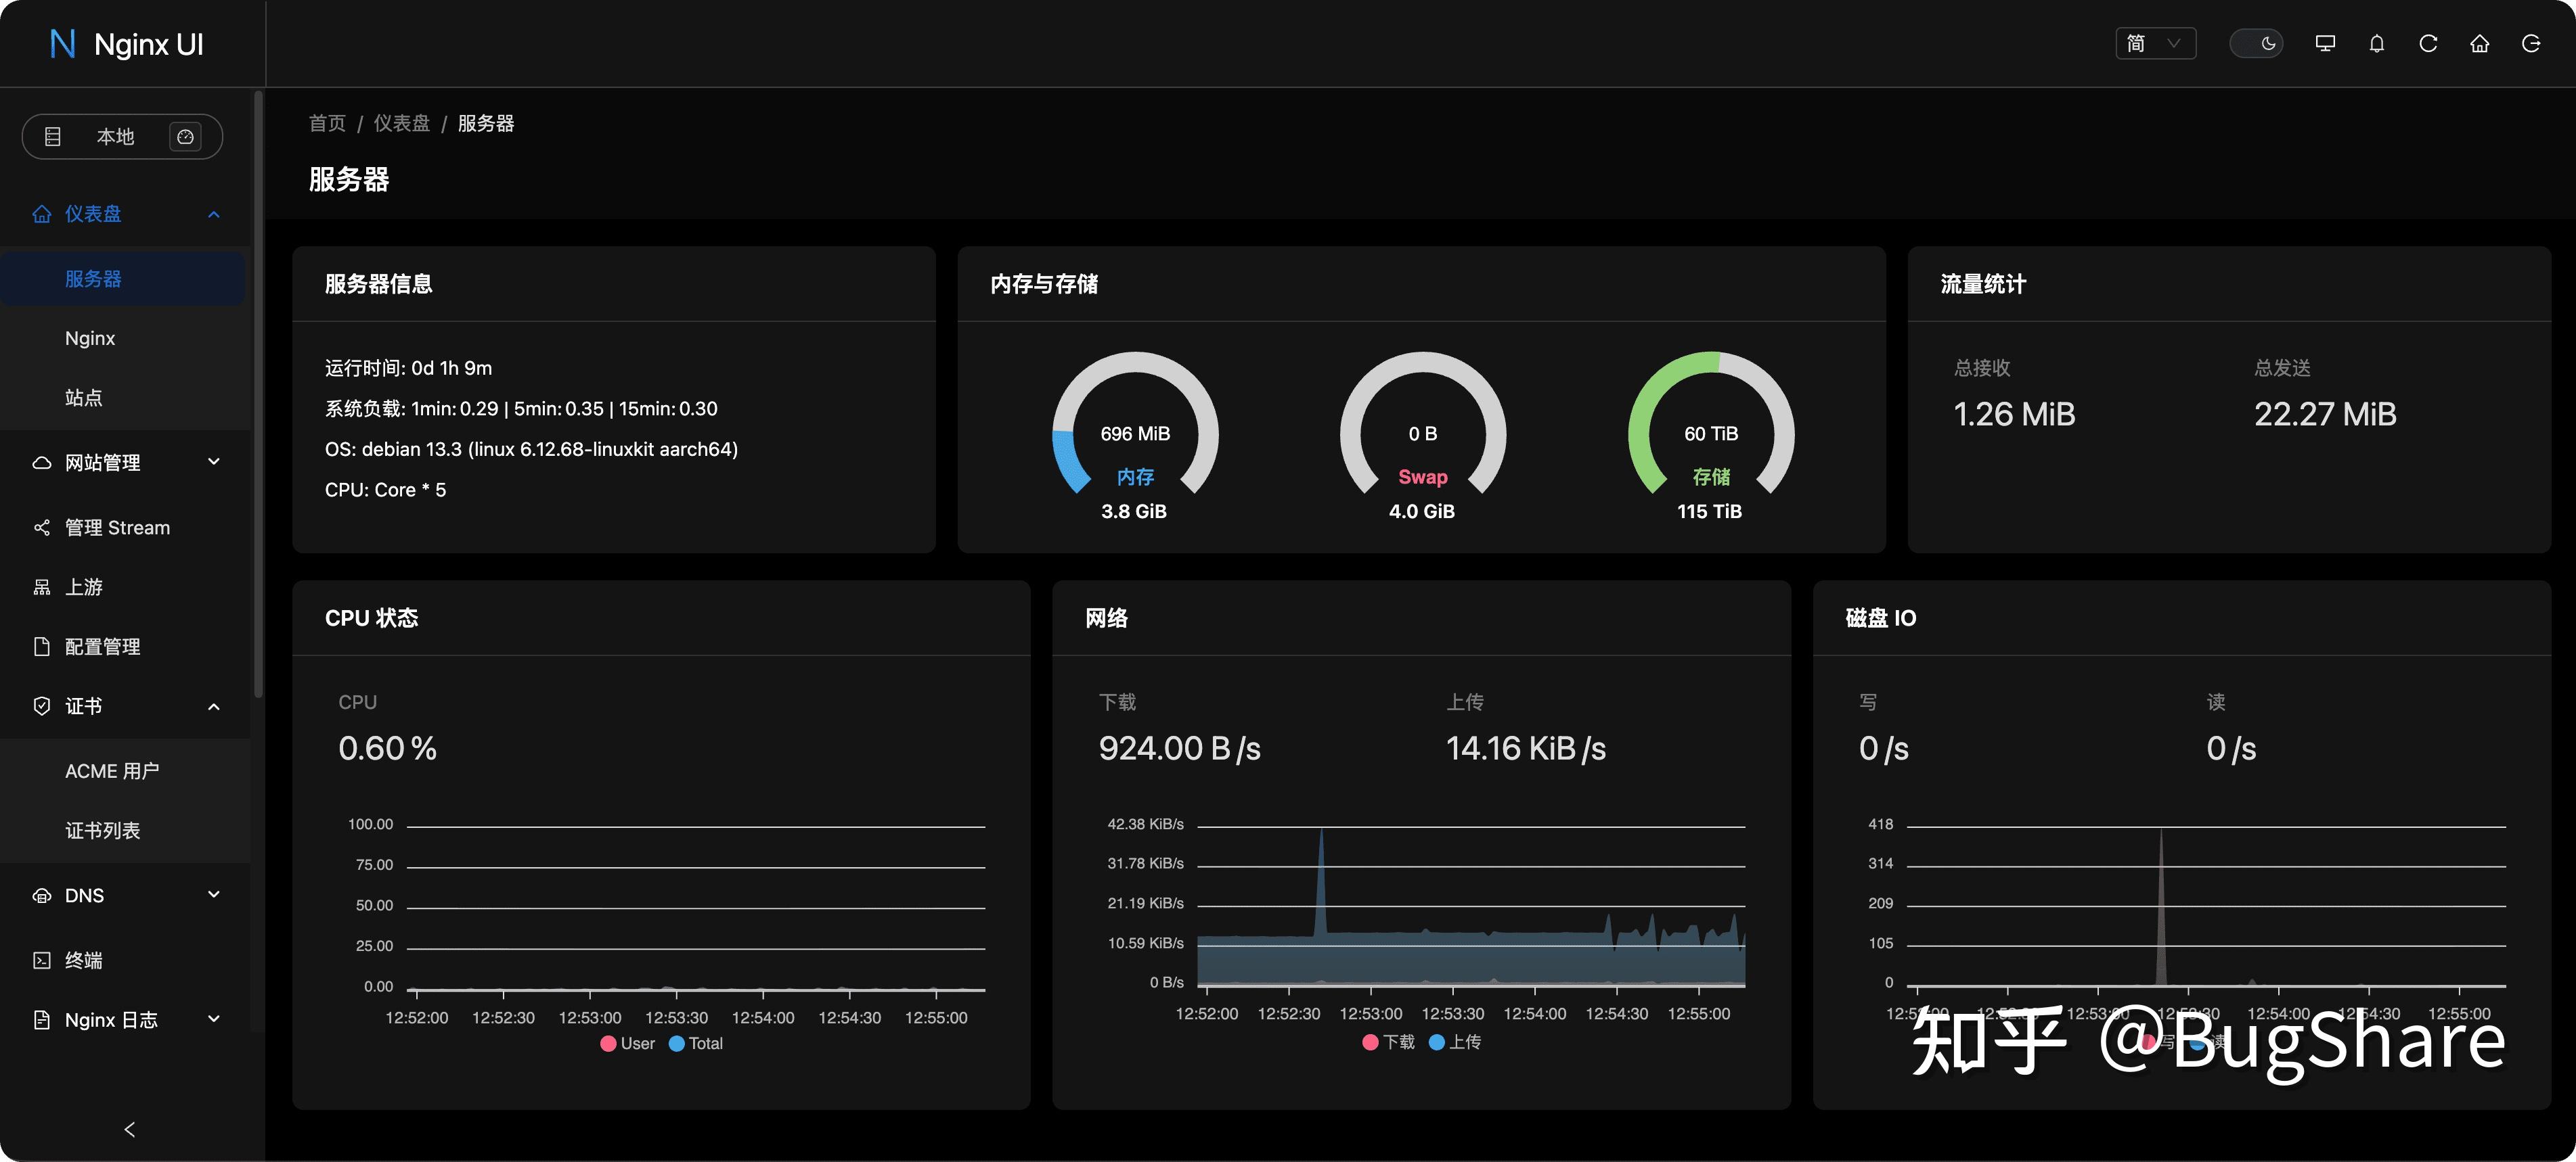Click the 网站管理 cloud icon
The image size is (2576, 1162).
point(42,463)
